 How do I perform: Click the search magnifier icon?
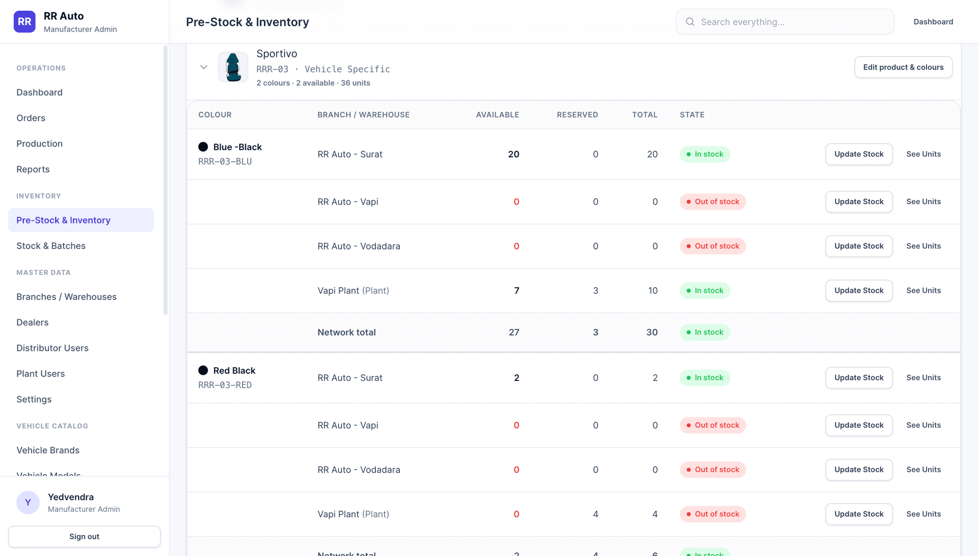(x=690, y=22)
